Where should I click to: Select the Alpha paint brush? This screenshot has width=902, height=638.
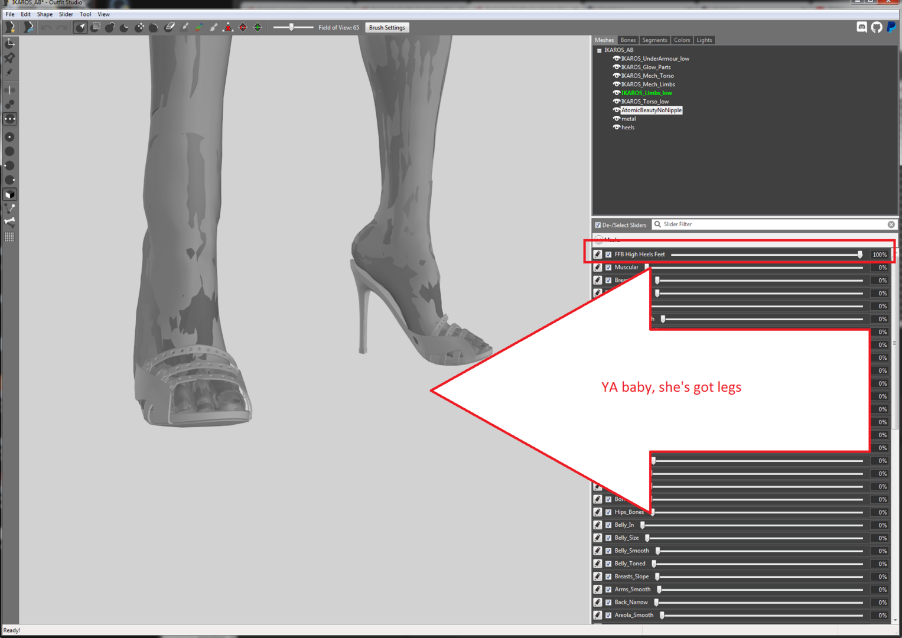213,27
